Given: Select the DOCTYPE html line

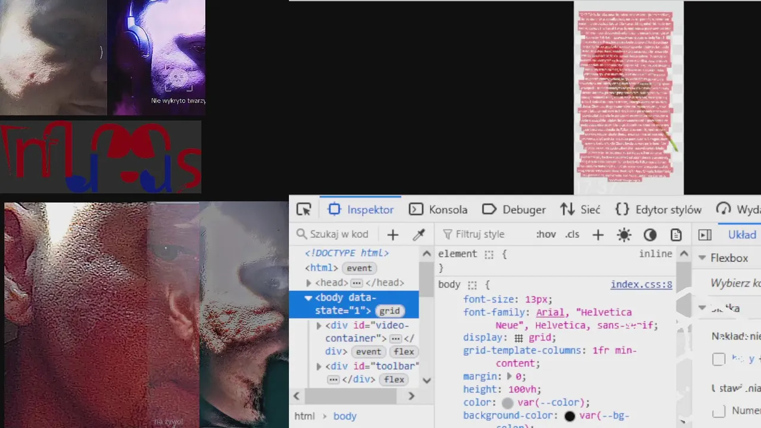Looking at the screenshot, I should pos(347,253).
